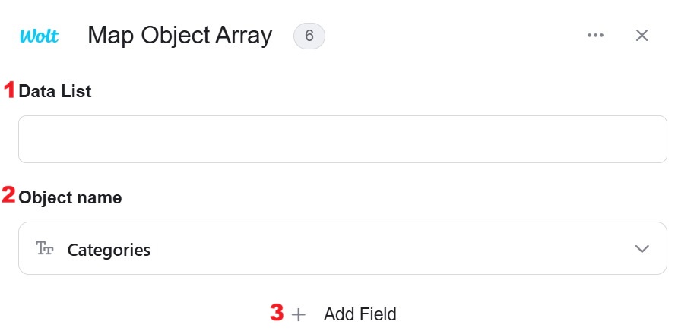
Task: Click the Object name label
Action: (70, 197)
